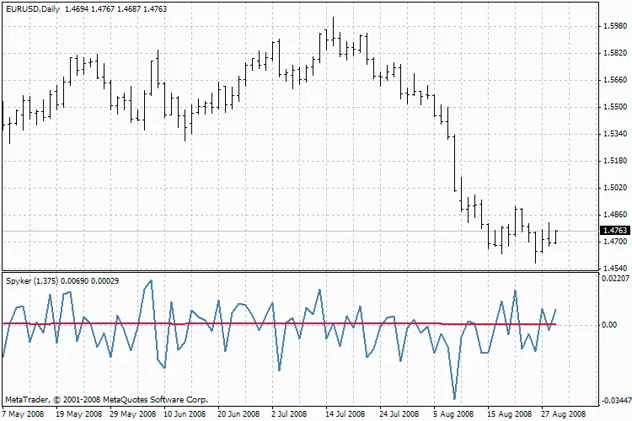
Task: Click the gray horizontal current price line
Action: click(253, 231)
